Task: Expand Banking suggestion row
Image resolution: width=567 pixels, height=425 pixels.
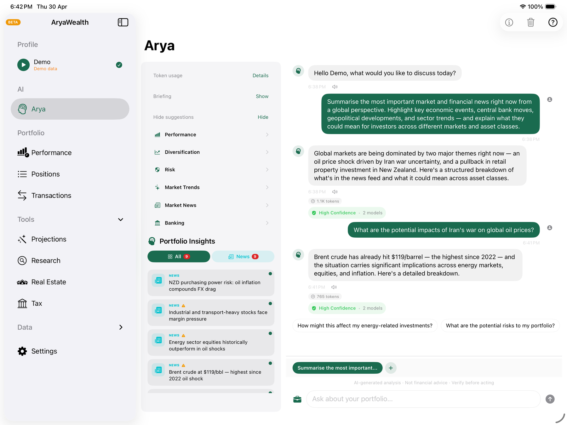Action: 211,223
